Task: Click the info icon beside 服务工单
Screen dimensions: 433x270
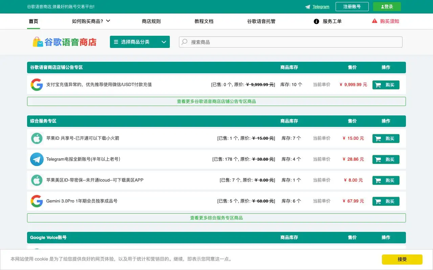Action: [316, 21]
